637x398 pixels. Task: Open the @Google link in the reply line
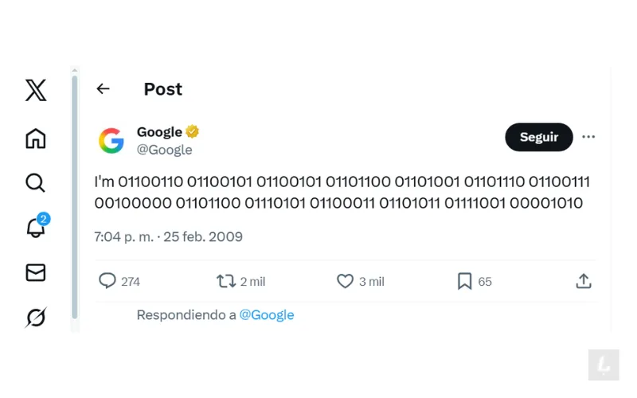click(x=267, y=315)
